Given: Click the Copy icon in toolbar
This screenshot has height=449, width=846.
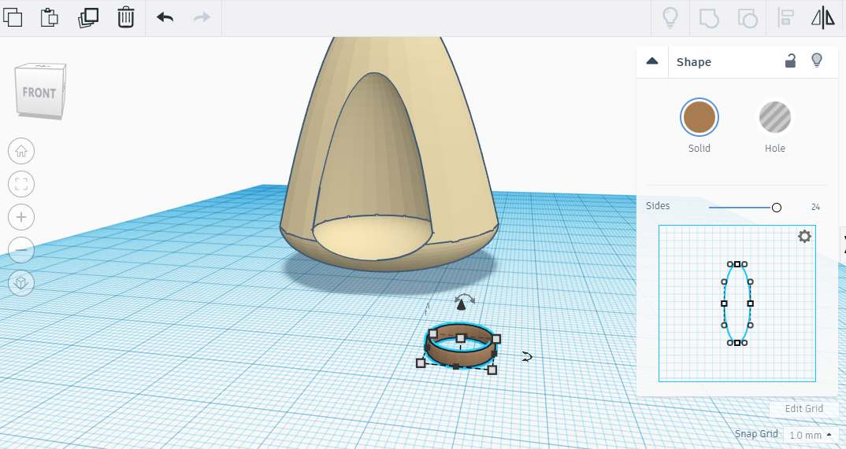Looking at the screenshot, I should click(x=13, y=17).
